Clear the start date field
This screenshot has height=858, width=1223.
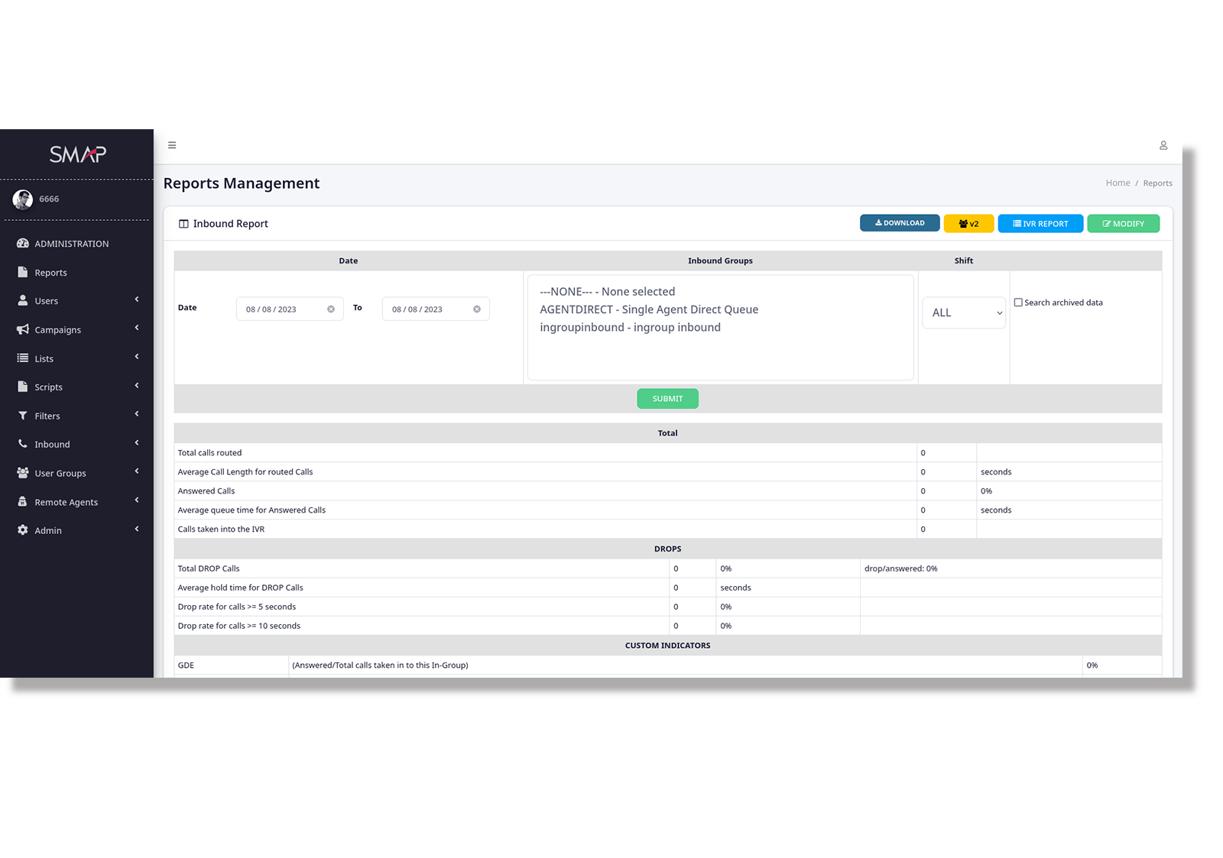point(331,309)
